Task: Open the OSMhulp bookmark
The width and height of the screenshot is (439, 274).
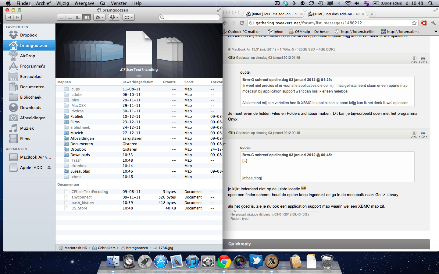Action: (x=309, y=31)
